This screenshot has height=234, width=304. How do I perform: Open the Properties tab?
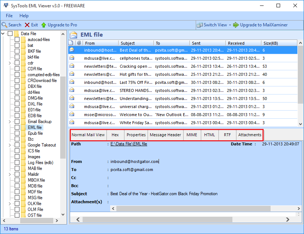(x=136, y=135)
